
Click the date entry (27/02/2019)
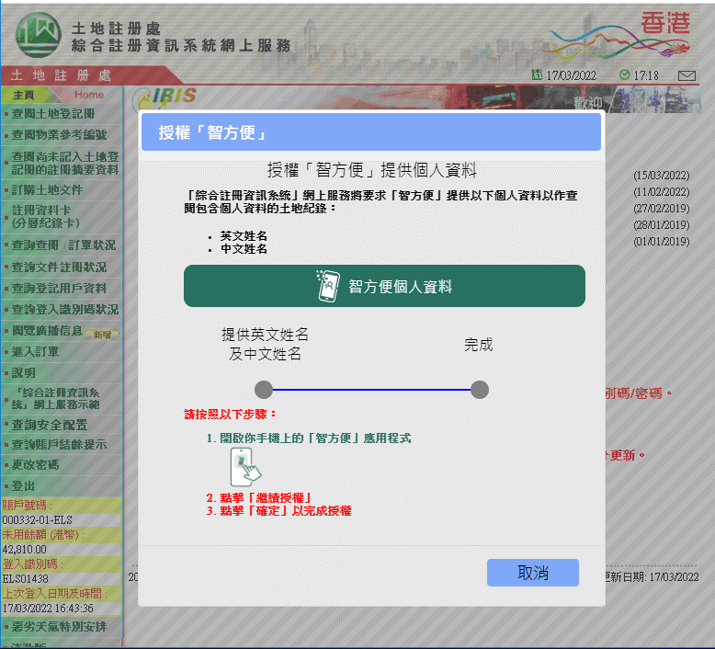(661, 209)
